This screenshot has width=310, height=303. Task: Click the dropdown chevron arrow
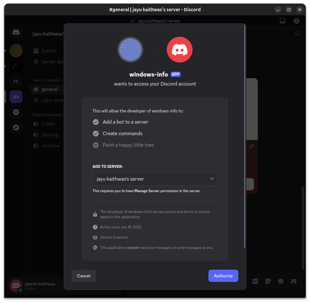click(212, 179)
